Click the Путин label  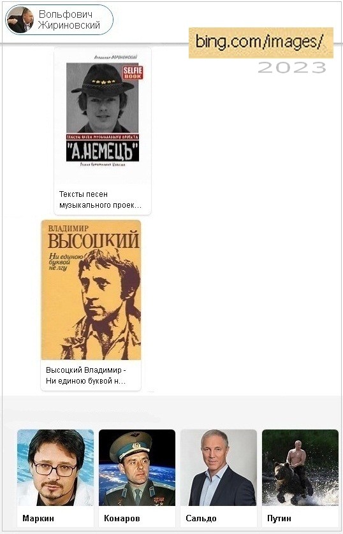tap(279, 518)
